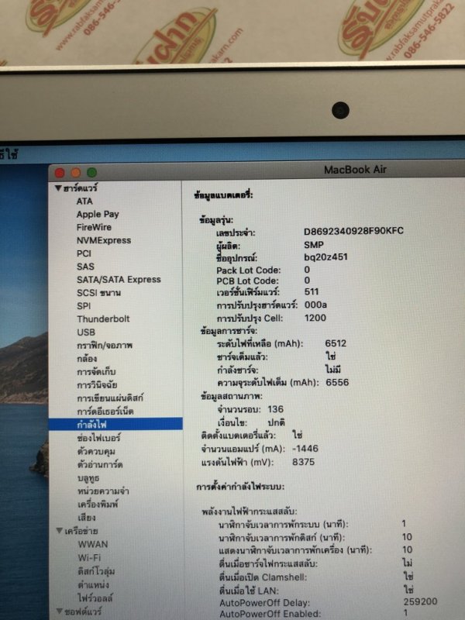Collapse the ซอฟต์แวร์ section triangle

pyautogui.click(x=60, y=611)
